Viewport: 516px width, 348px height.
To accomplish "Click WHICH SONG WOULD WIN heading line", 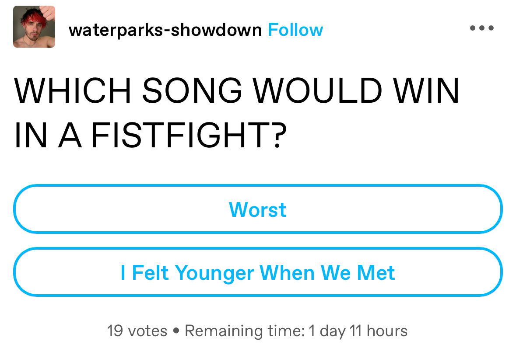I will click(237, 90).
